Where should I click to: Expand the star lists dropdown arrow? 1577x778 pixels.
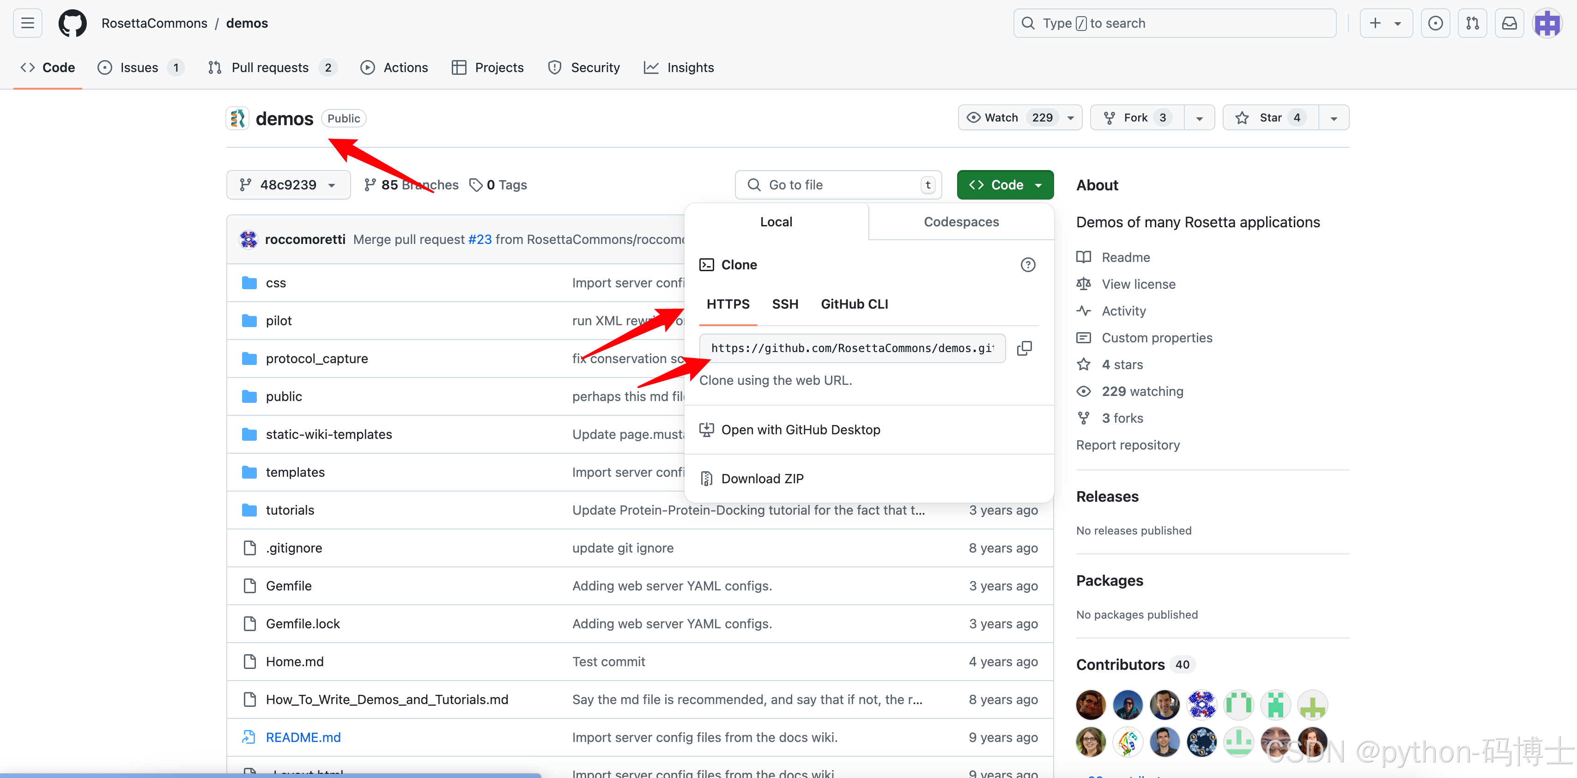(1334, 117)
